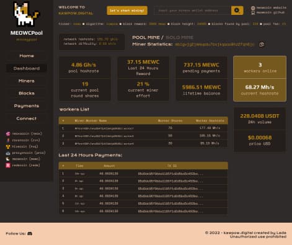Click the magnifier search button
This screenshot has height=245, width=292.
coord(237,11)
